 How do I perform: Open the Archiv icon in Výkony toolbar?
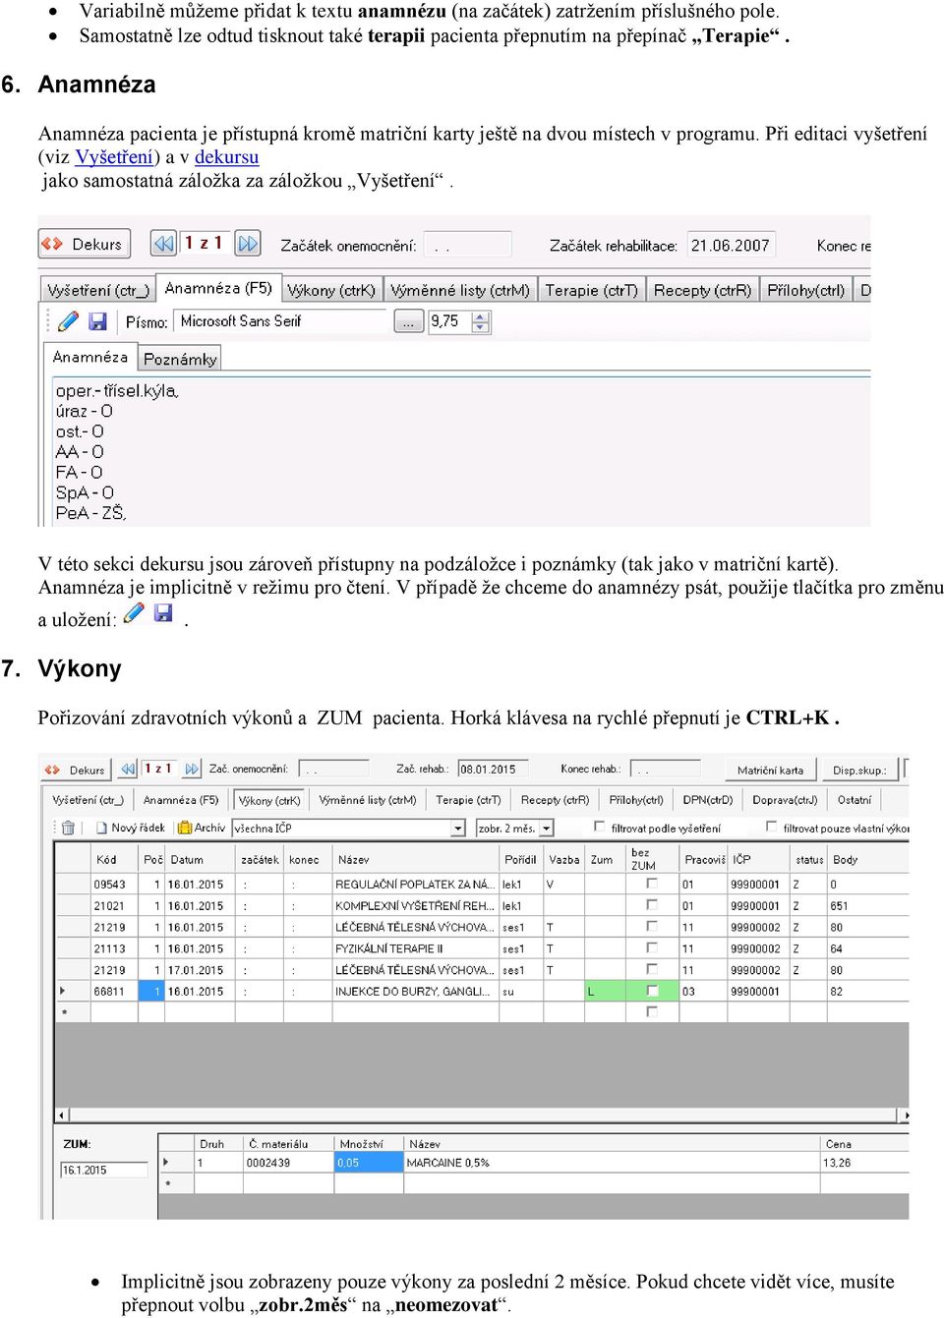point(184,828)
